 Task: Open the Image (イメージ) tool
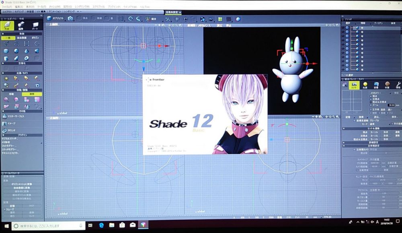[9, 124]
